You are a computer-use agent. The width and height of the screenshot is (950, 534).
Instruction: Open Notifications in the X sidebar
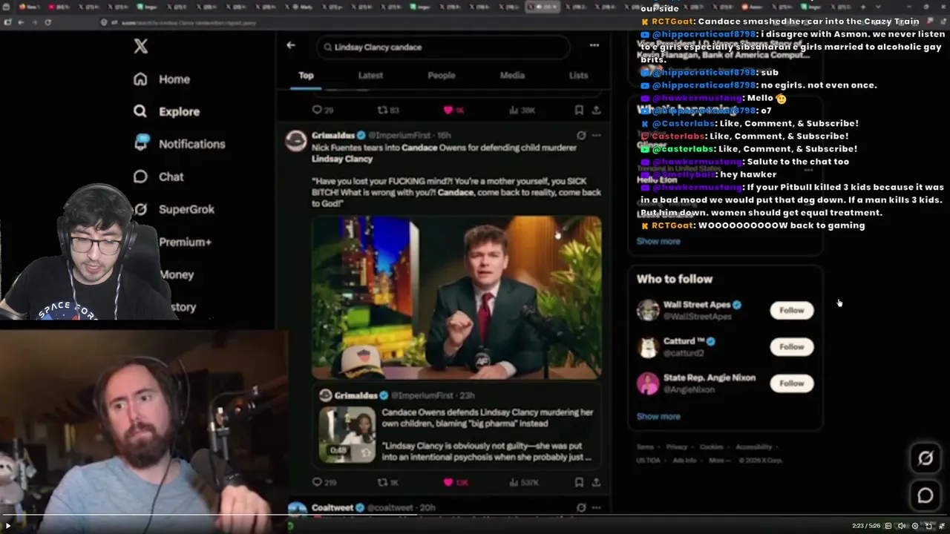click(179, 144)
